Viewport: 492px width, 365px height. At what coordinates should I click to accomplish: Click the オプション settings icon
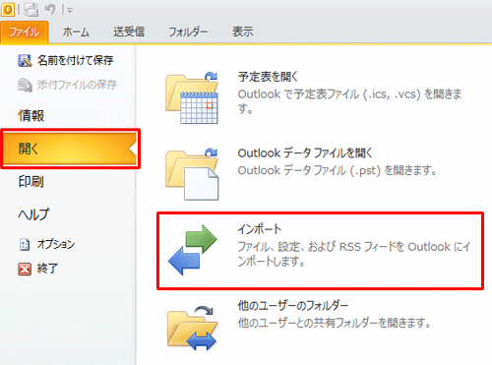[25, 244]
